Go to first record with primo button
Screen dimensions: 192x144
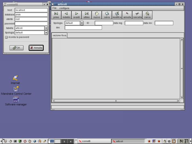56,15
